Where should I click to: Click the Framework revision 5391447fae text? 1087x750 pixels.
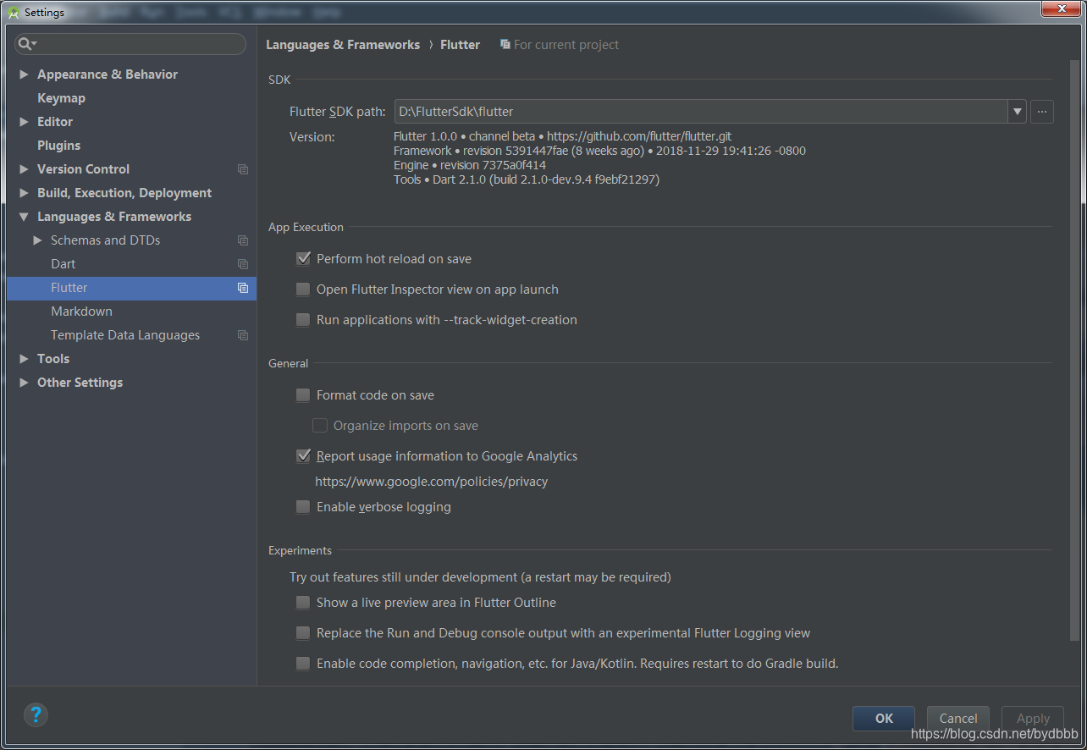pos(599,151)
